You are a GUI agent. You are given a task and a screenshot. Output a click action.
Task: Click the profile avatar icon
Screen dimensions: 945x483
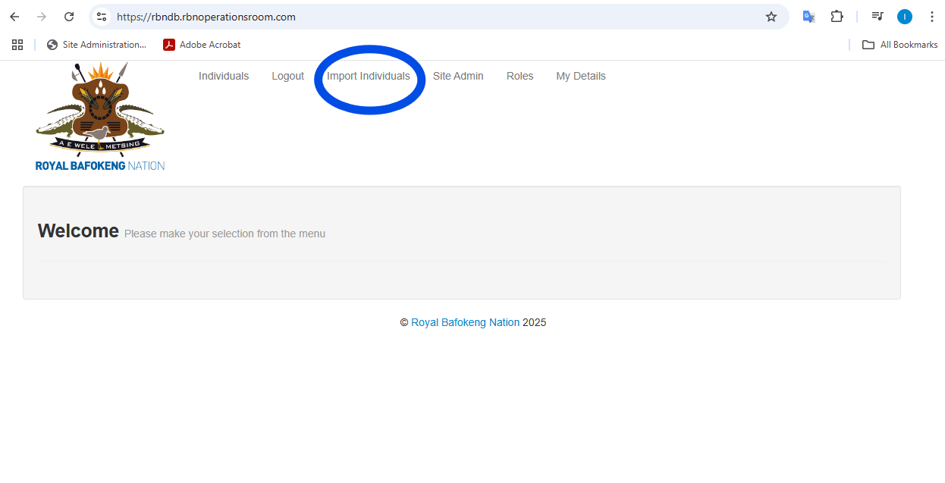(904, 17)
